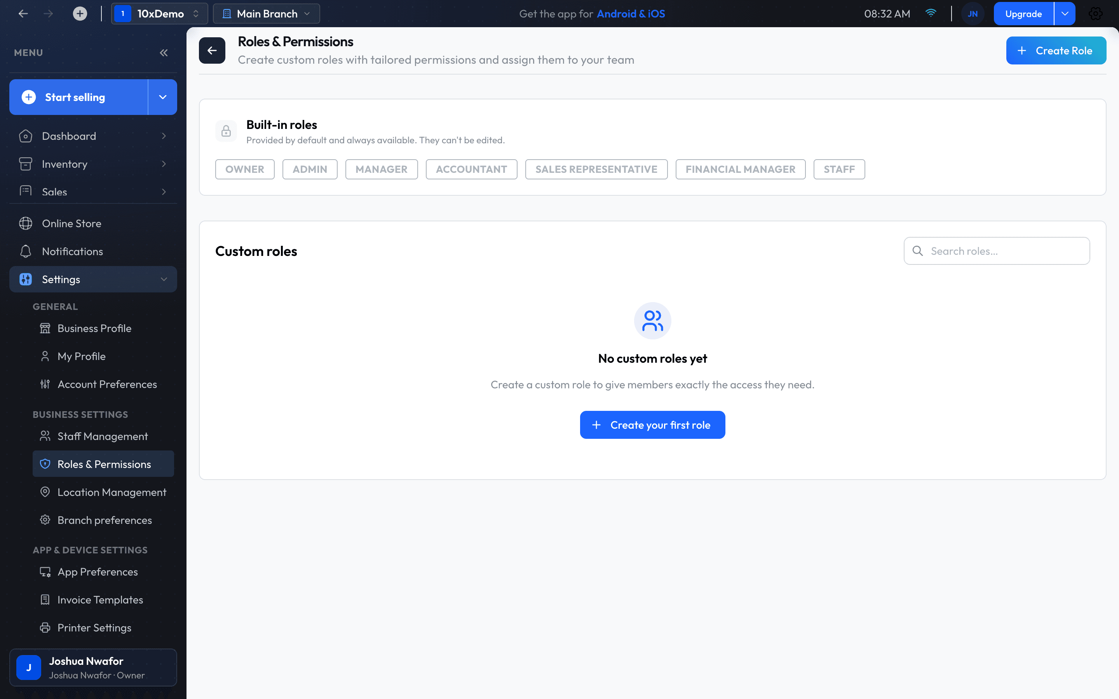Viewport: 1119px width, 699px height.
Task: Click the settings gear icon at top right
Action: pyautogui.click(x=1095, y=14)
